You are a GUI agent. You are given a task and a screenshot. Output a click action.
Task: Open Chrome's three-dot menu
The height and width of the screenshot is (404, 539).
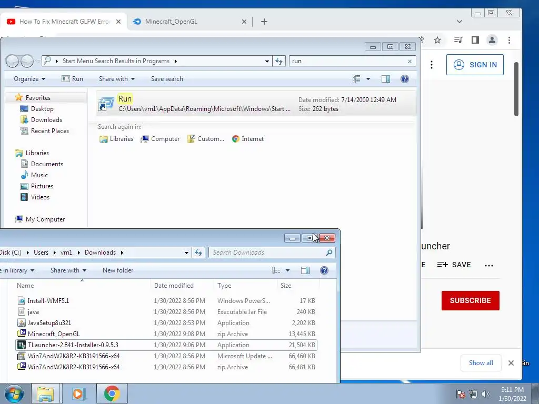pos(509,40)
